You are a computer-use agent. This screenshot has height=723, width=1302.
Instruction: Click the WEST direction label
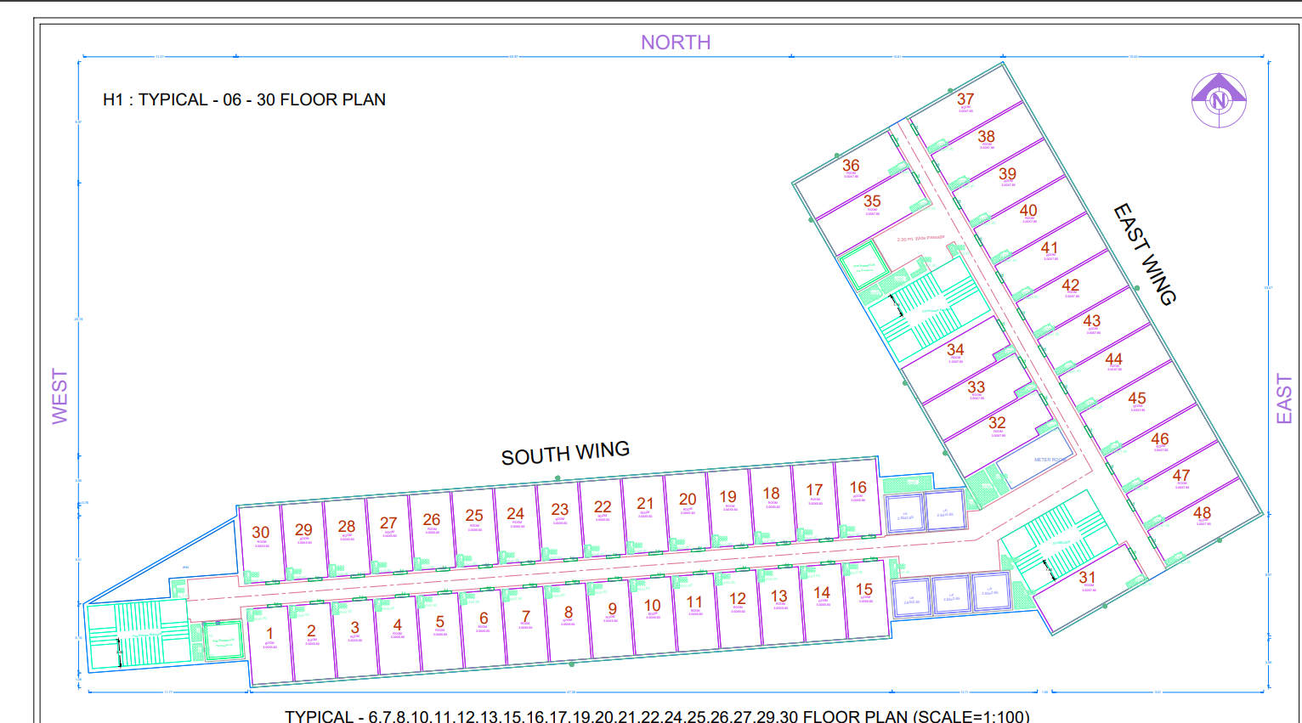coord(59,396)
